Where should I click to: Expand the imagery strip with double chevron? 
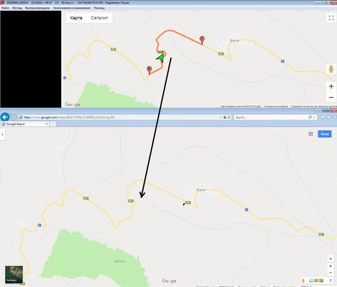(331, 281)
